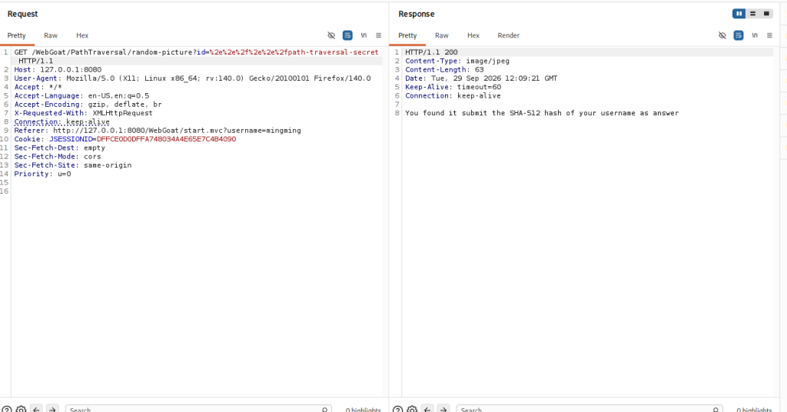Switch Request panel to Hex tab
The image size is (787, 412).
82,35
